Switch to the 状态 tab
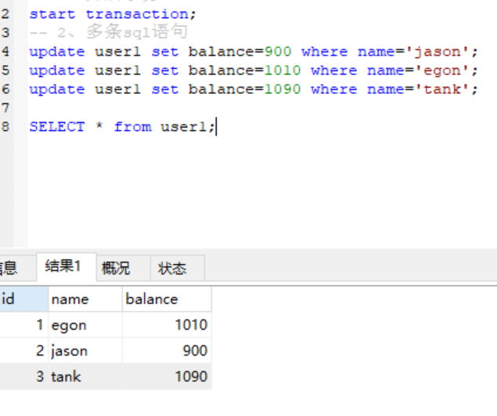 tap(178, 268)
